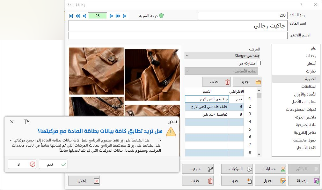322x190 pixels.
Task: Jump forward several records with double-right arrow
Action: click(x=118, y=16)
